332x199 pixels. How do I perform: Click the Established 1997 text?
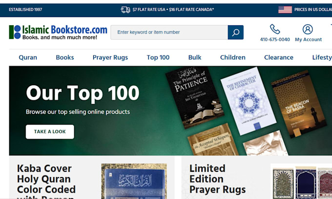click(x=25, y=10)
